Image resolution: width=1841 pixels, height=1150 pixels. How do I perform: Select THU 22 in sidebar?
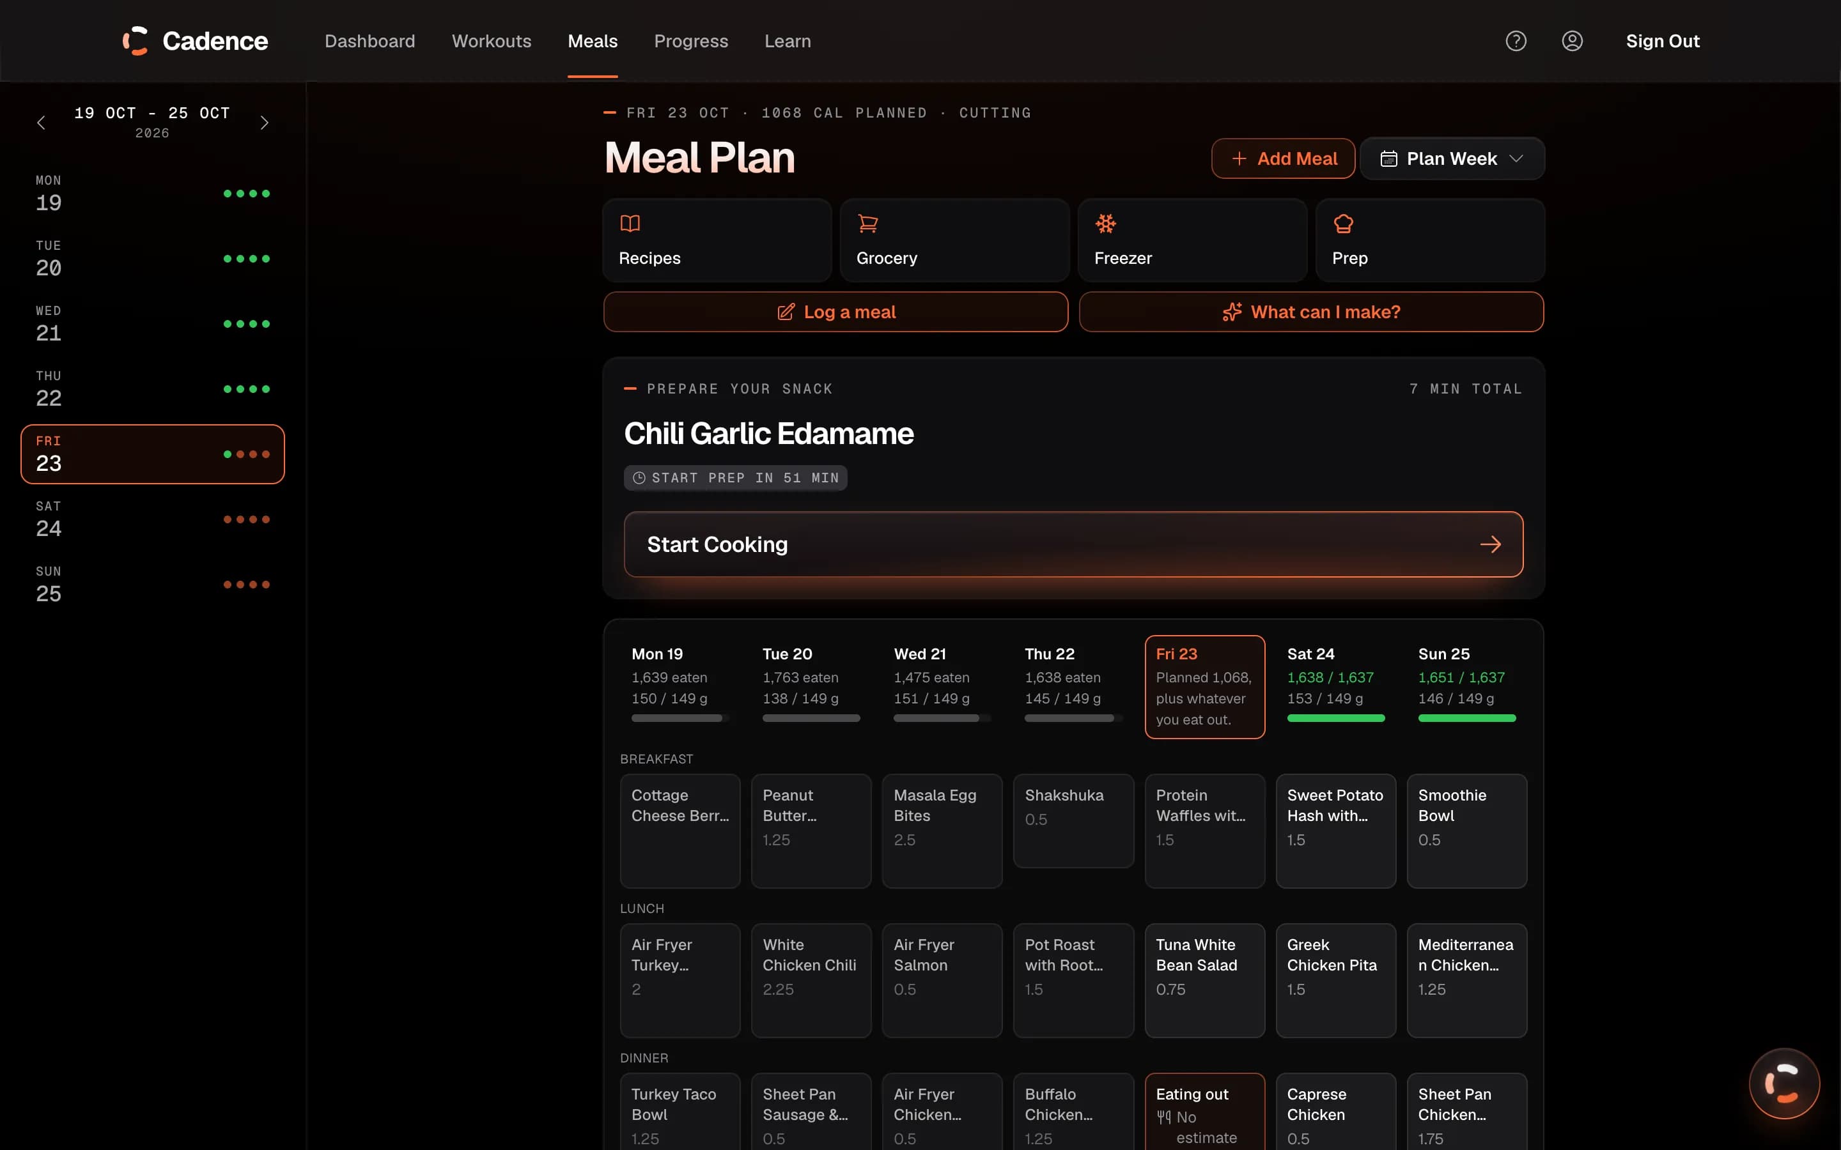pos(152,388)
